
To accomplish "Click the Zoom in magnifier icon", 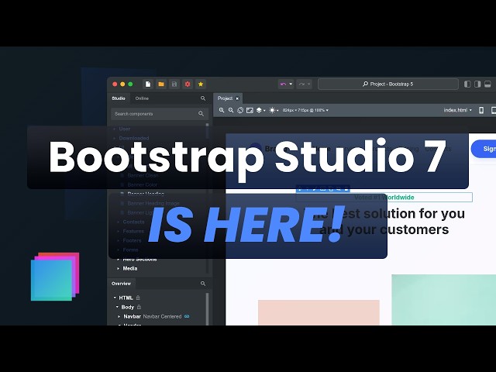I will 222,110.
